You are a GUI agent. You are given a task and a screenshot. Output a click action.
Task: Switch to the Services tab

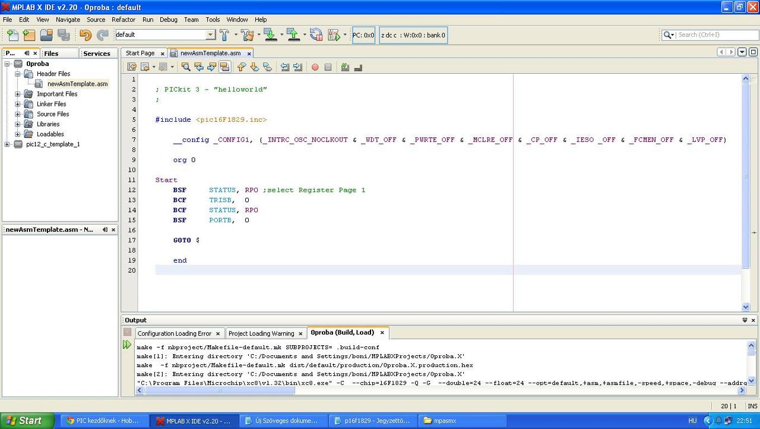tap(97, 53)
